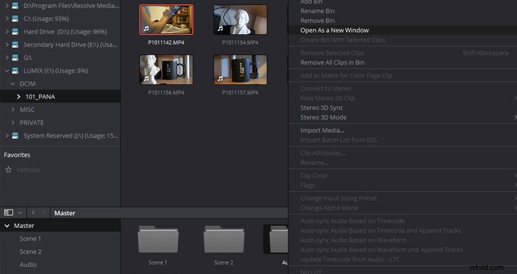Go forward with the right navigation arrow
The height and width of the screenshot is (274, 517).
click(43, 212)
